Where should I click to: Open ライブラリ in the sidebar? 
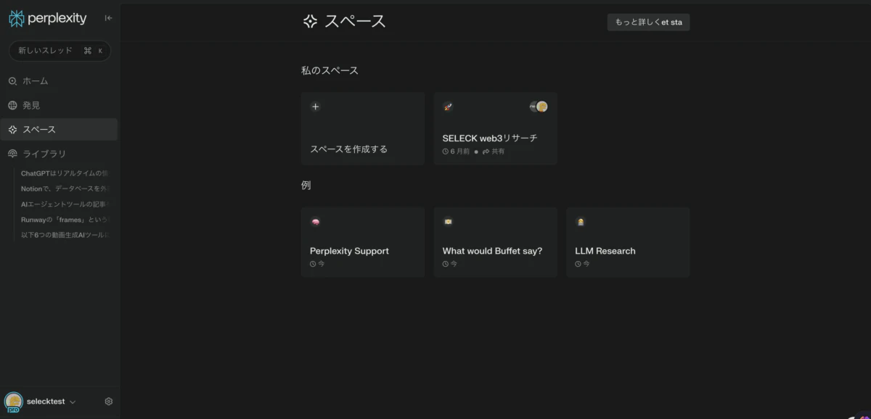point(37,154)
